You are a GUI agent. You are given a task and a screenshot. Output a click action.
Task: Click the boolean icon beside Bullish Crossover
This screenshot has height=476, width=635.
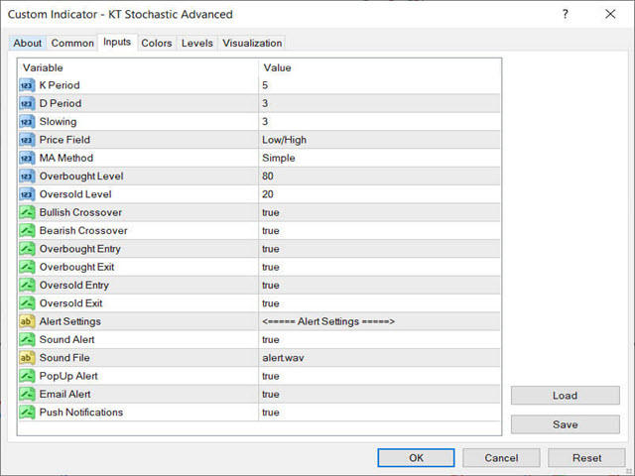(27, 212)
